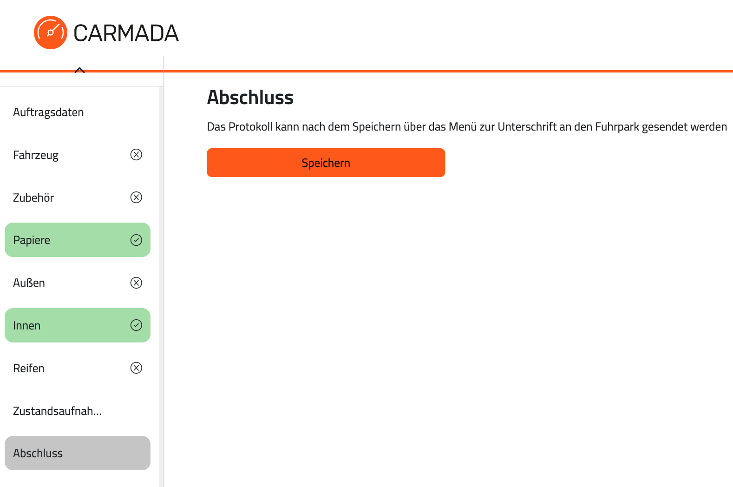This screenshot has width=733, height=487.
Task: Collapse the panel with the upward chevron
Action: [x=80, y=70]
